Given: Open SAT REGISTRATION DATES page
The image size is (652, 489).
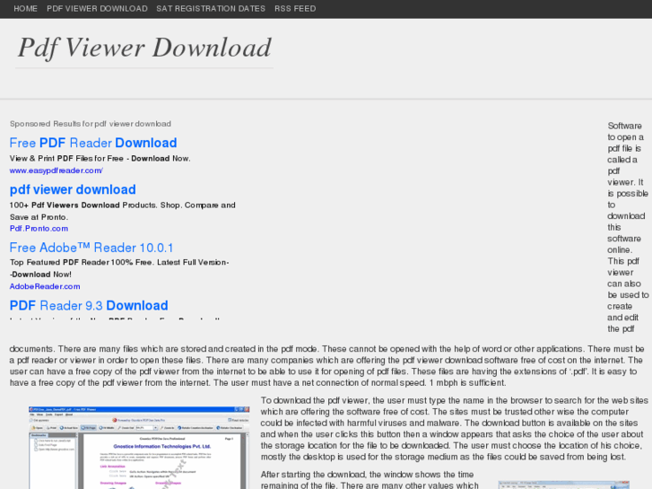Looking at the screenshot, I should 211,9.
